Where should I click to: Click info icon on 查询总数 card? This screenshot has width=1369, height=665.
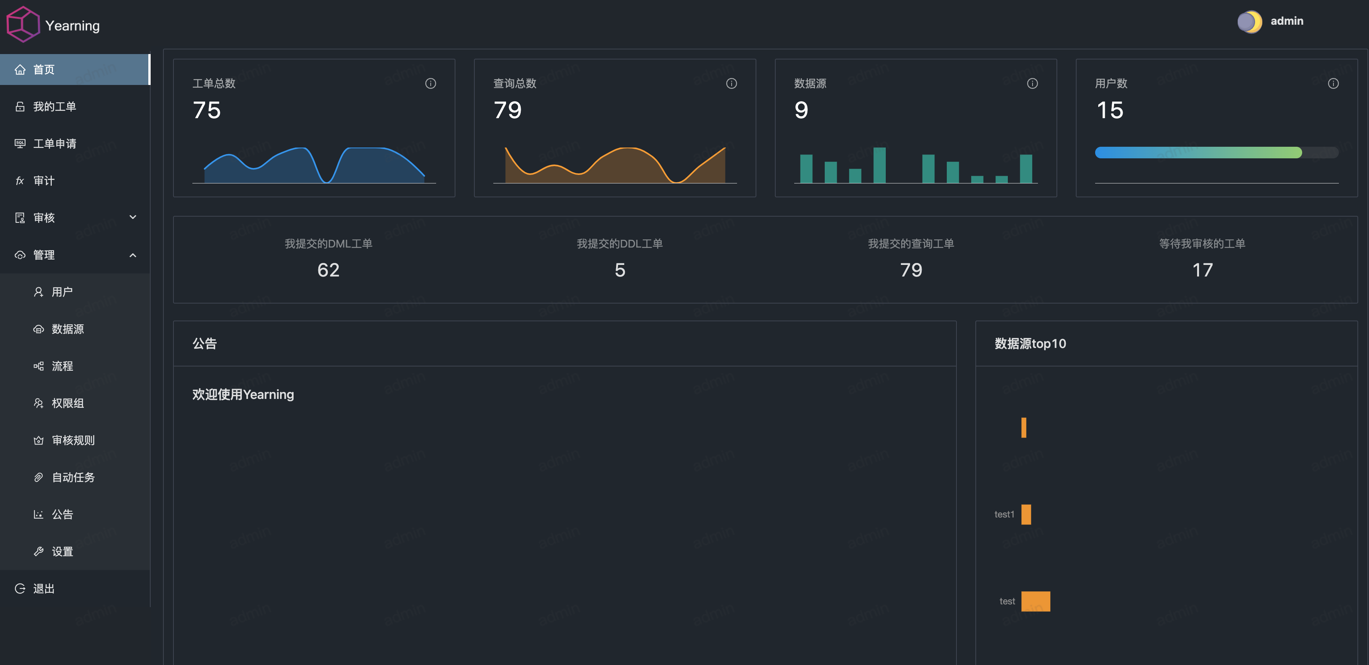[731, 83]
